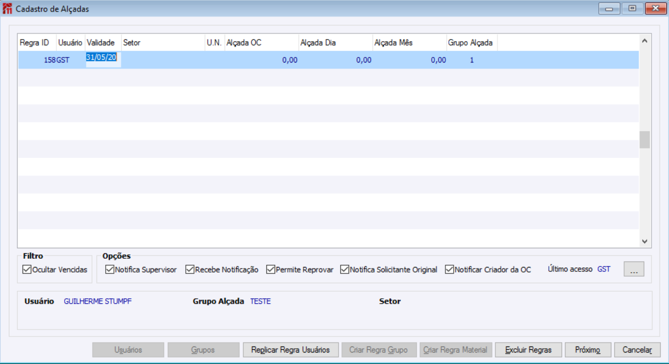Click Excluir Regras button
669x364 pixels.
[x=529, y=350]
